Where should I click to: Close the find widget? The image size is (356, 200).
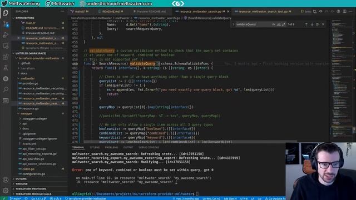click(x=323, y=24)
